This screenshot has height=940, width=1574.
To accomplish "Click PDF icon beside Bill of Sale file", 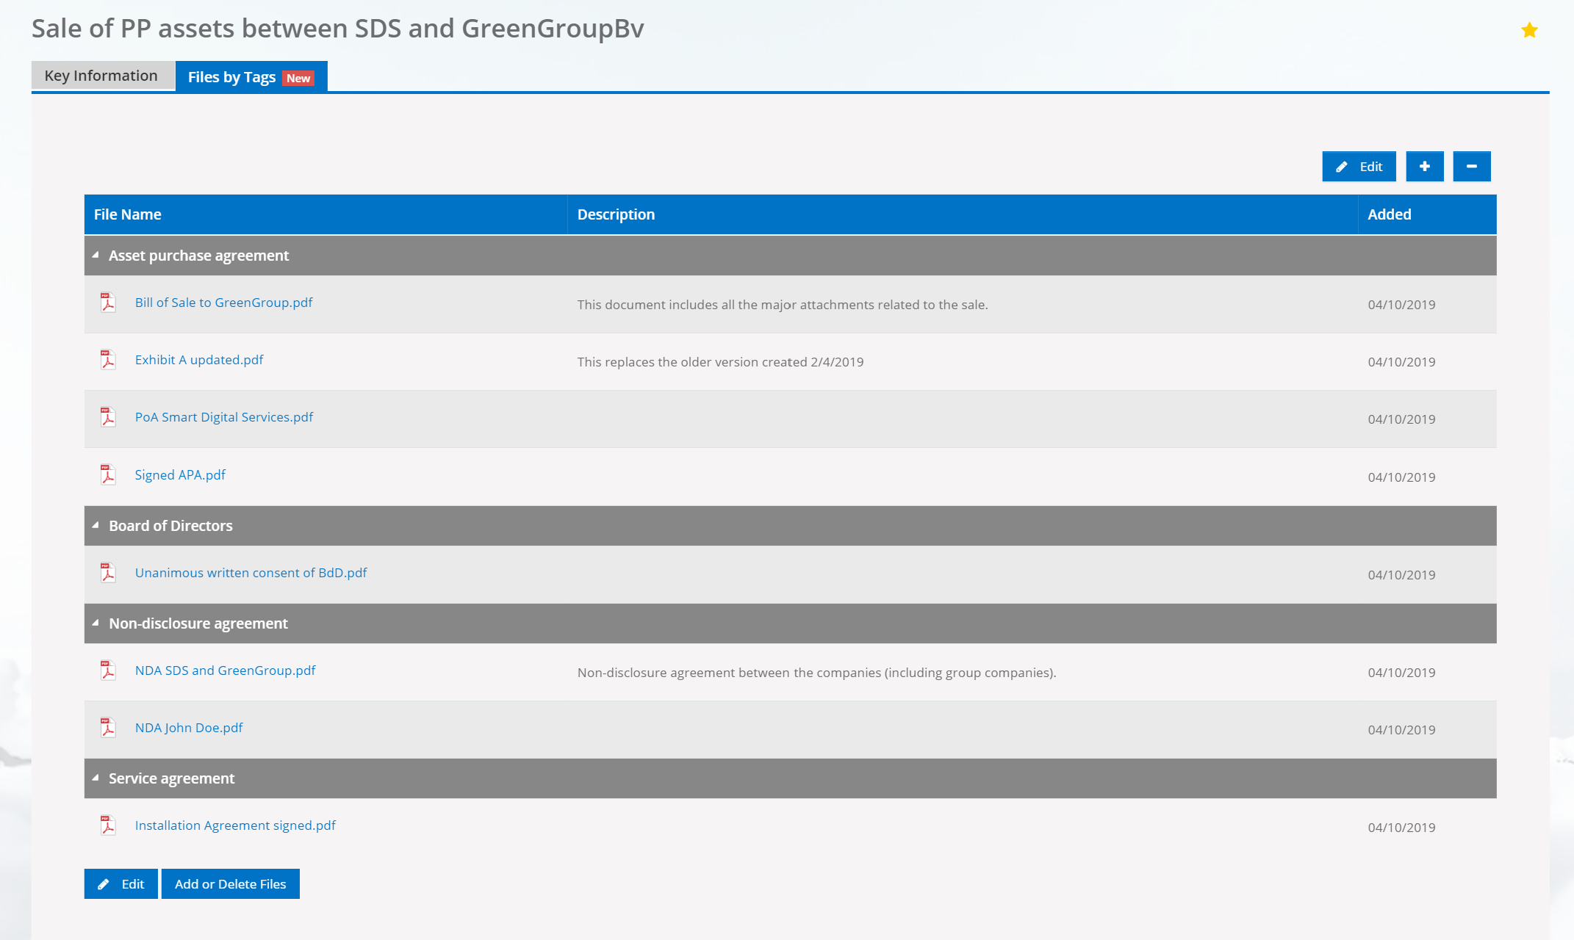I will 108,303.
